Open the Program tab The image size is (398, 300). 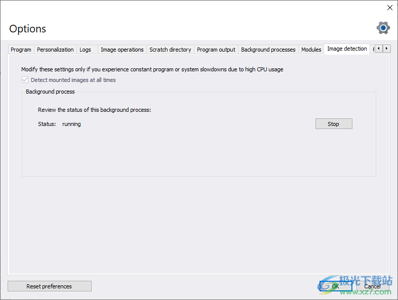coord(21,50)
